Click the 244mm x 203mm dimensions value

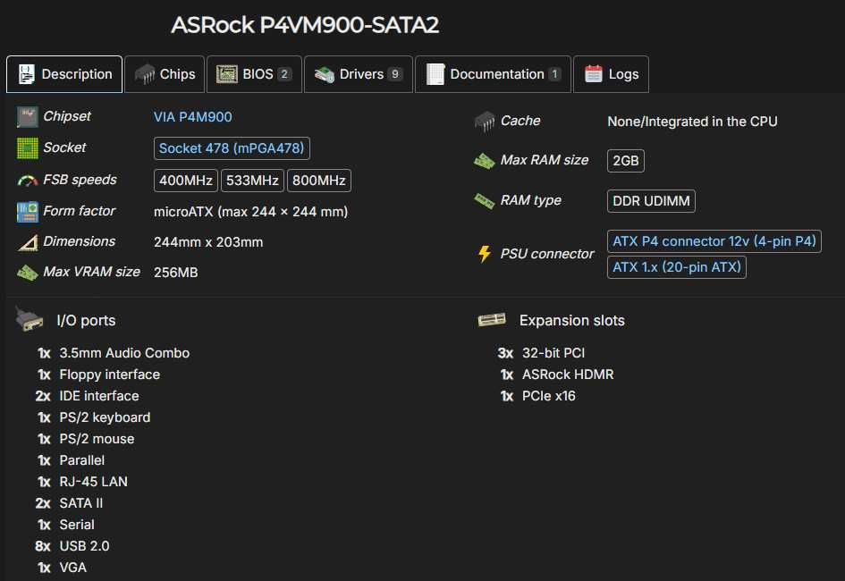(208, 242)
